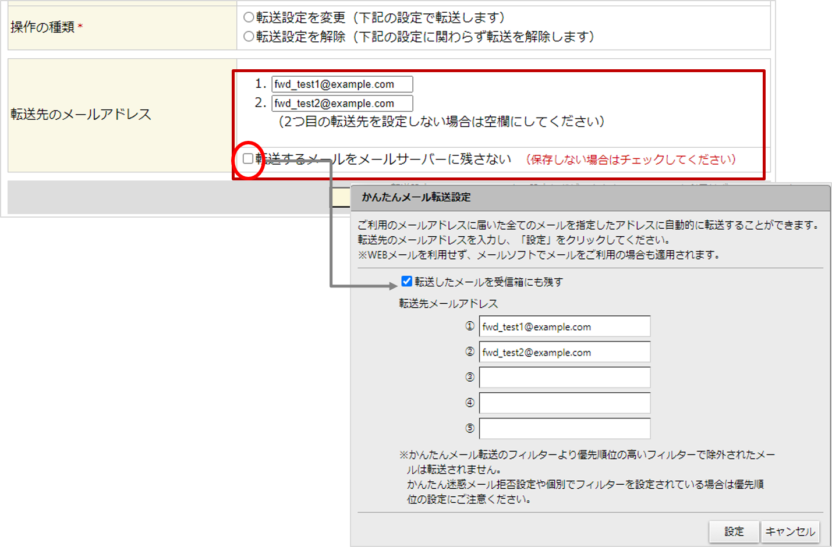Uncheck 転送したメールを受信箱にも残す checkbox

pyautogui.click(x=407, y=282)
